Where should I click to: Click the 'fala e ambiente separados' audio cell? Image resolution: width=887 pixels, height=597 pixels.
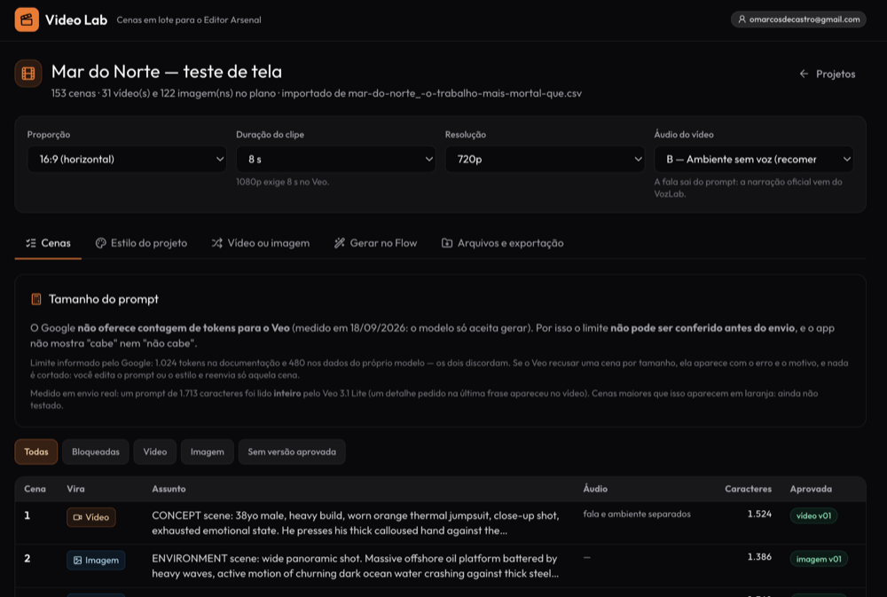click(x=637, y=515)
